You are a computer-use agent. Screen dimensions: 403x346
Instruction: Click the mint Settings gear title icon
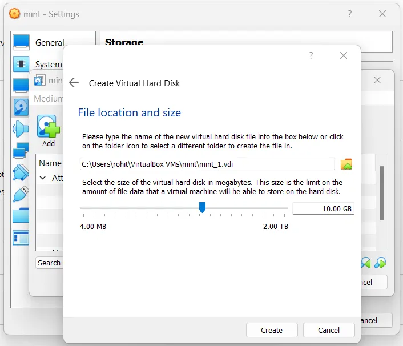(14, 14)
